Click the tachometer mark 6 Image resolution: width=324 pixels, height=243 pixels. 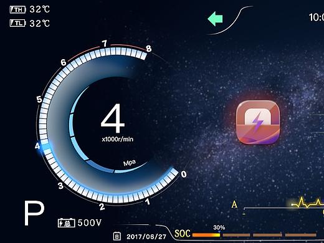pos(64,62)
